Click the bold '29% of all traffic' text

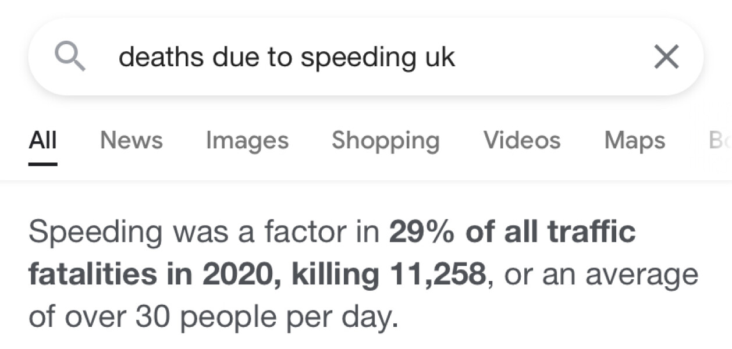coord(512,232)
